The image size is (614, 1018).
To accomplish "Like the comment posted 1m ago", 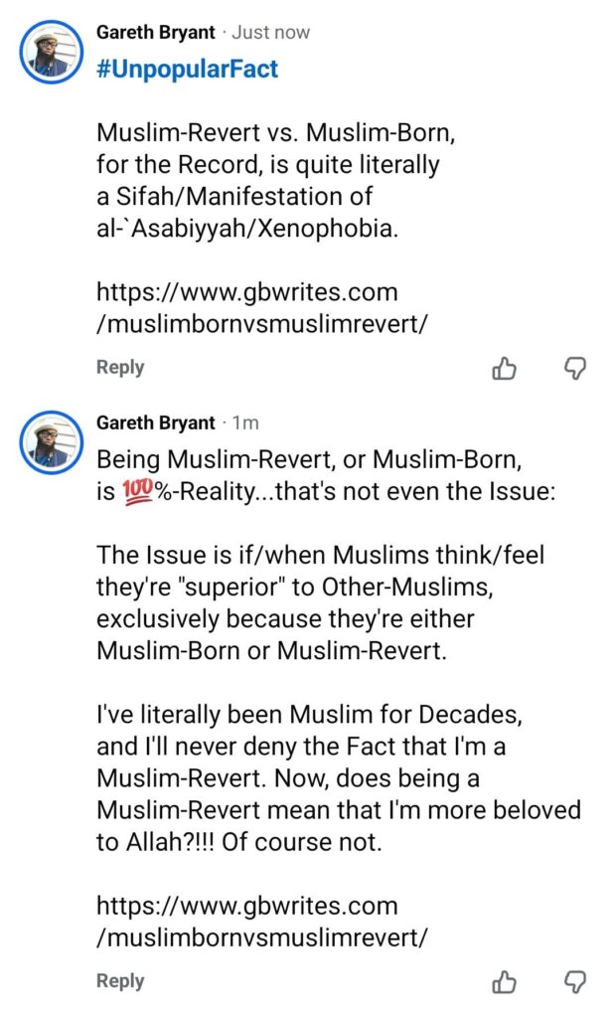I will click(505, 982).
